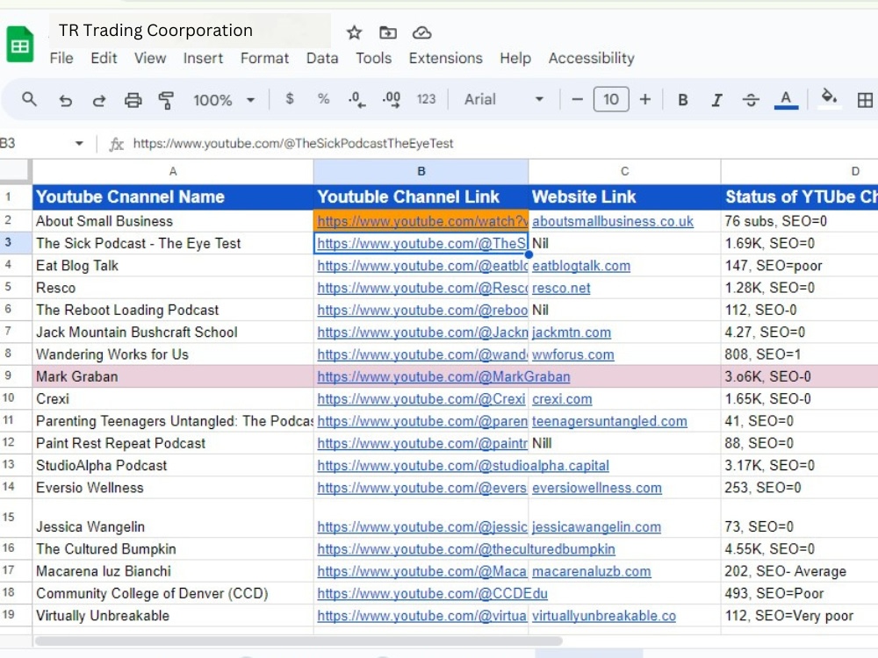This screenshot has height=658, width=878.
Task: Select row 9 header
Action: point(16,376)
